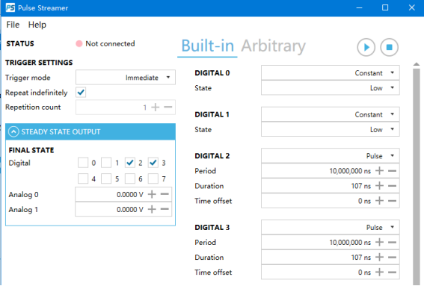
Task: Enable final state Digital channel 5
Action: pyautogui.click(x=106, y=178)
